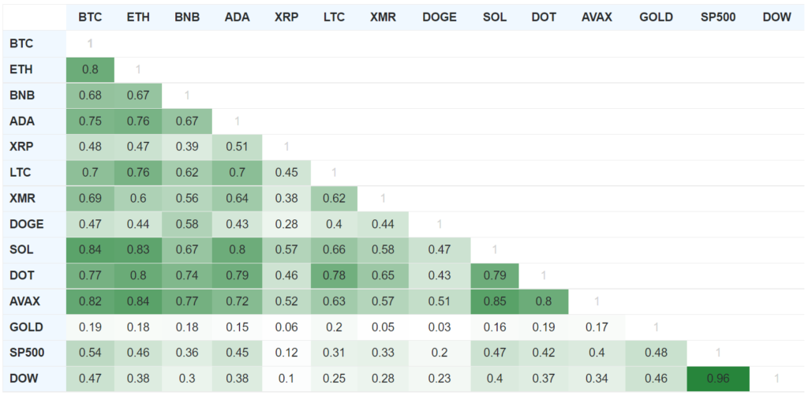Click the 0.85 AVAX-SOL correlation cell
This screenshot has height=396, width=808.
495,301
